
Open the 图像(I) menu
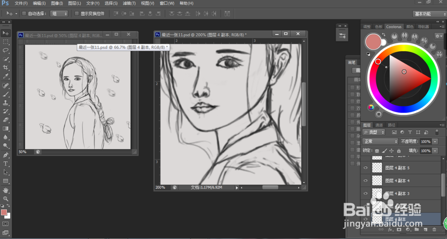(57, 4)
